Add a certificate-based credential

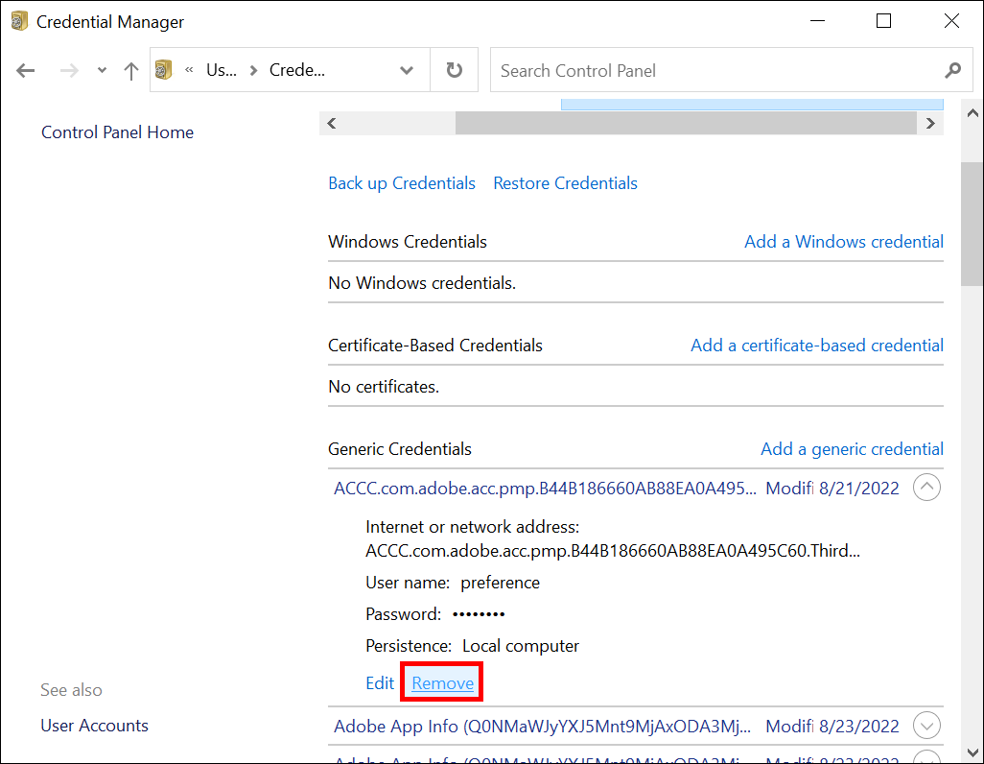pos(817,346)
